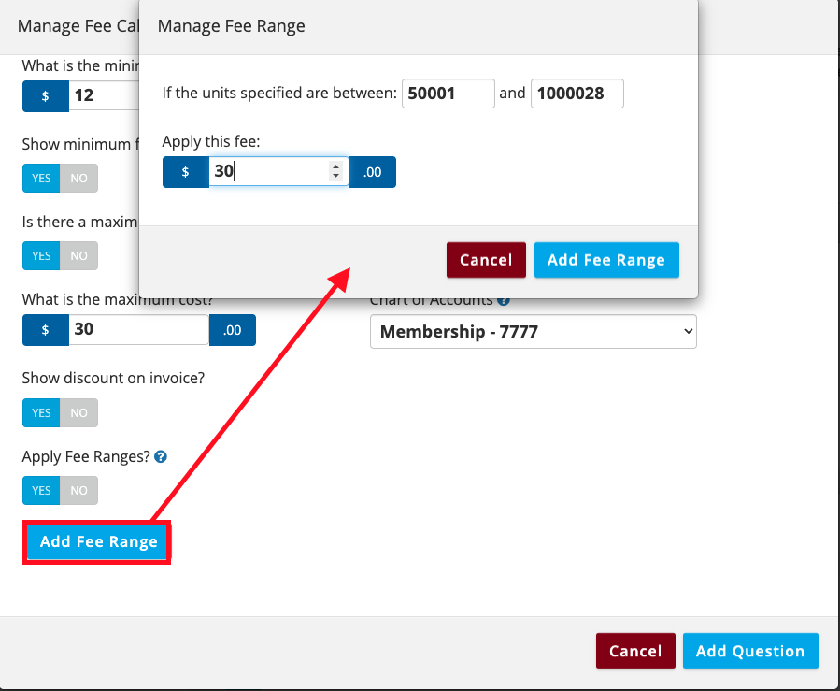Screen dimensions: 840x691
Task: Decrease the fee using the down stepper arrow
Action: tap(336, 178)
